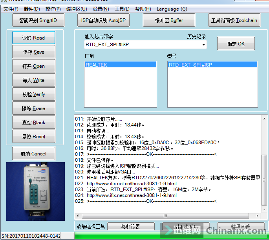Click the 查空 Blank check button

point(33,123)
